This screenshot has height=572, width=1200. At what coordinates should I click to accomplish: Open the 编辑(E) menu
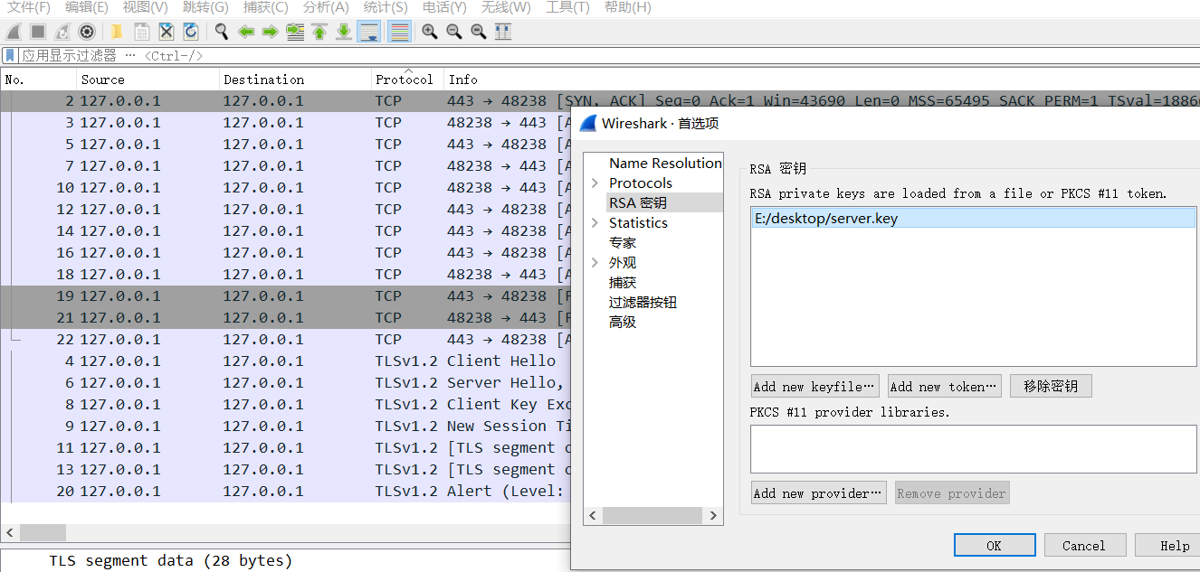(x=86, y=7)
